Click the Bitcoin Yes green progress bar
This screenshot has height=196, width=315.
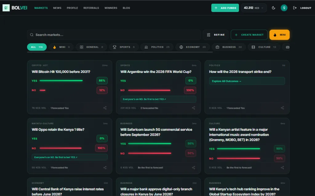(x=61, y=81)
